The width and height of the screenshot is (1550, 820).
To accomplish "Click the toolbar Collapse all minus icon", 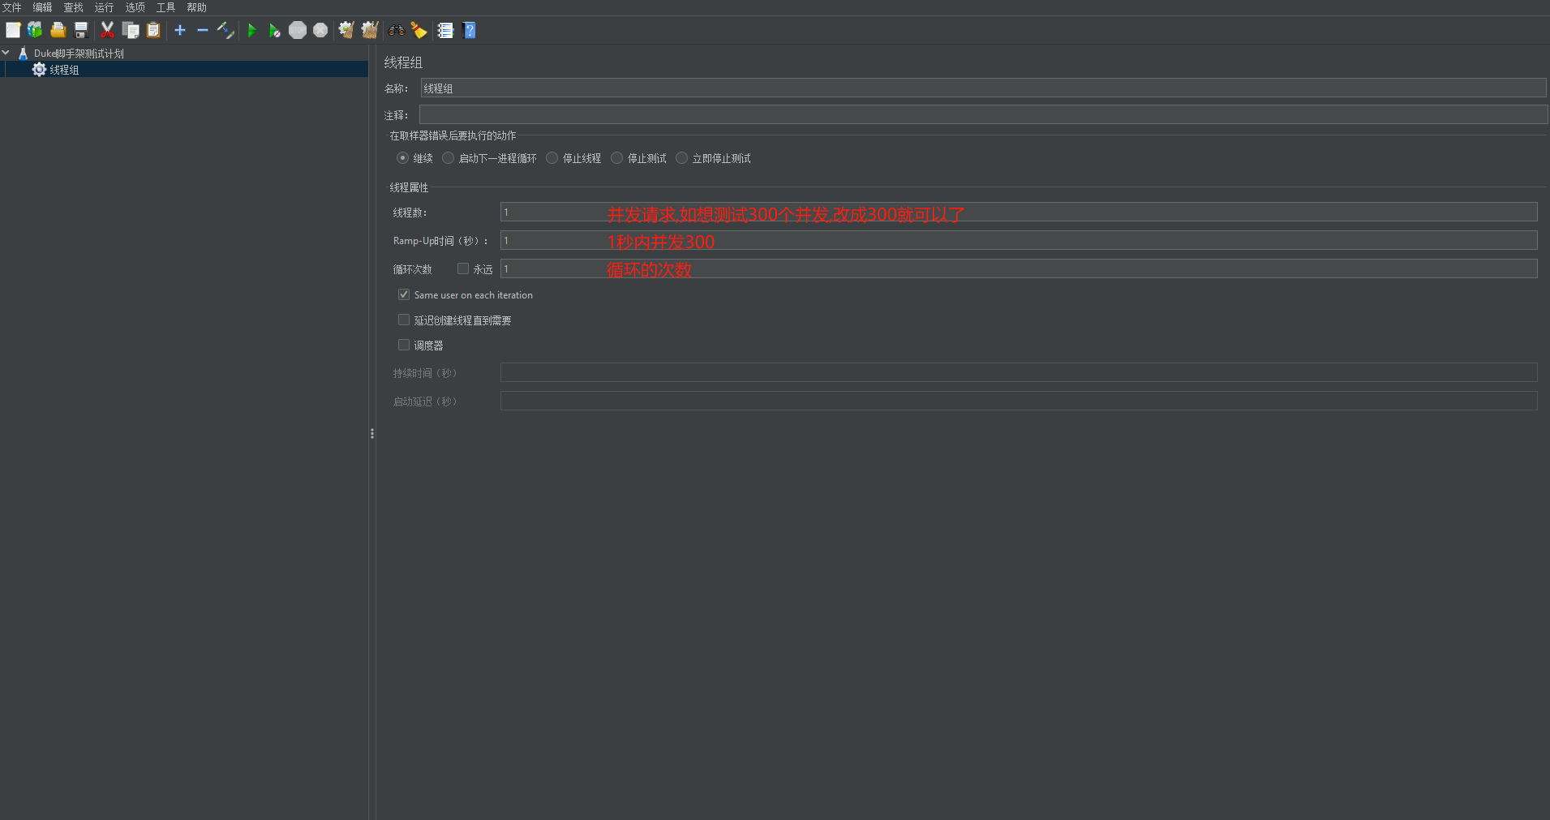I will (x=203, y=31).
